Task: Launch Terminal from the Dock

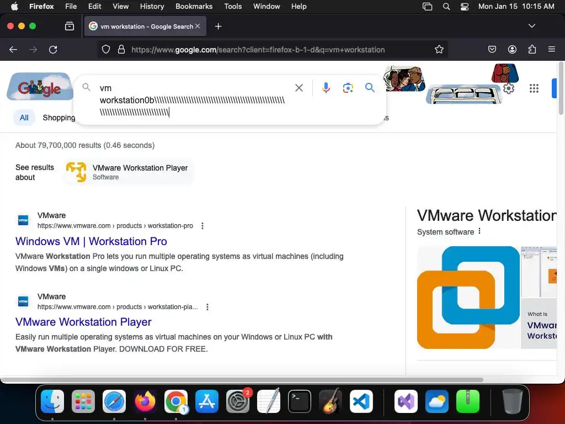Action: click(299, 401)
